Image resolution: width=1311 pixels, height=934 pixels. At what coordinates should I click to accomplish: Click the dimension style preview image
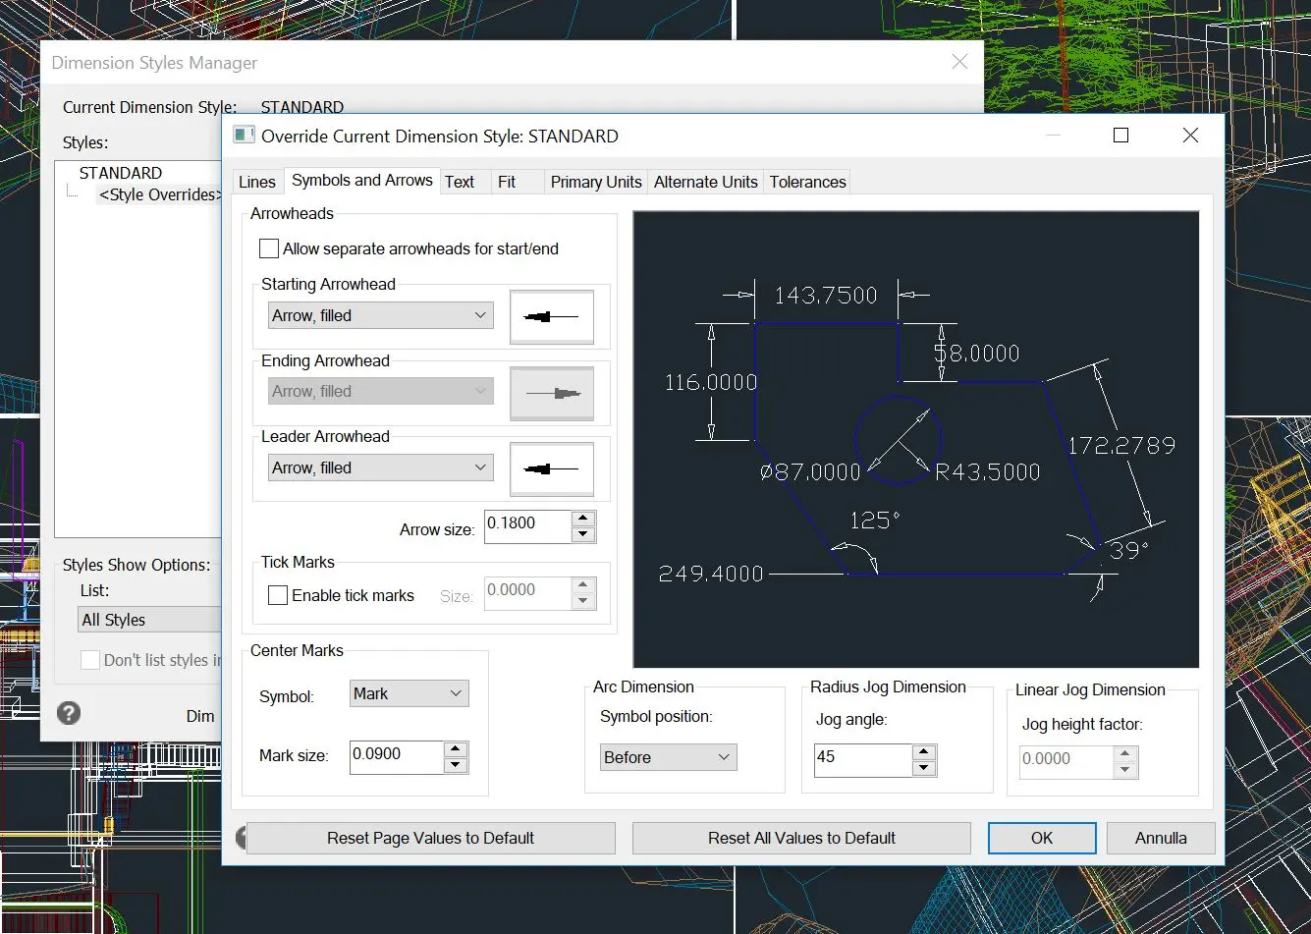916,439
